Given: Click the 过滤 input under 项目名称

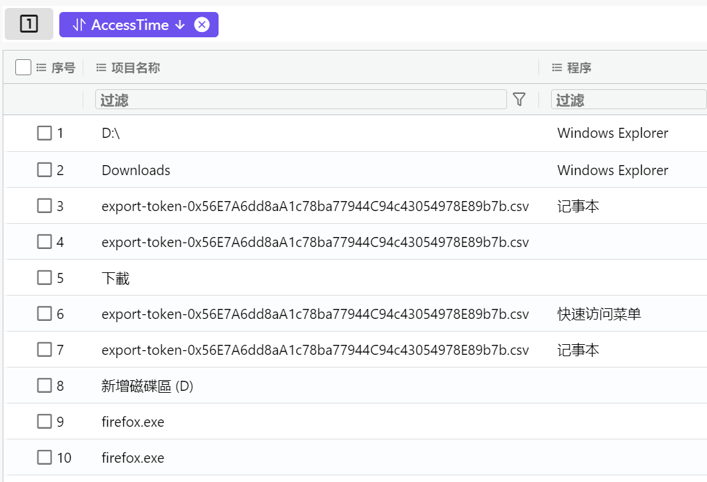Looking at the screenshot, I should click(300, 99).
